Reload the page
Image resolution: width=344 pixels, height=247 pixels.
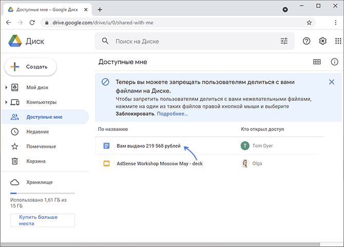point(32,23)
